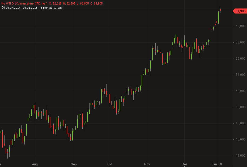
Task: Click the 44,000 price axis label
Action: pyautogui.click(x=240, y=156)
